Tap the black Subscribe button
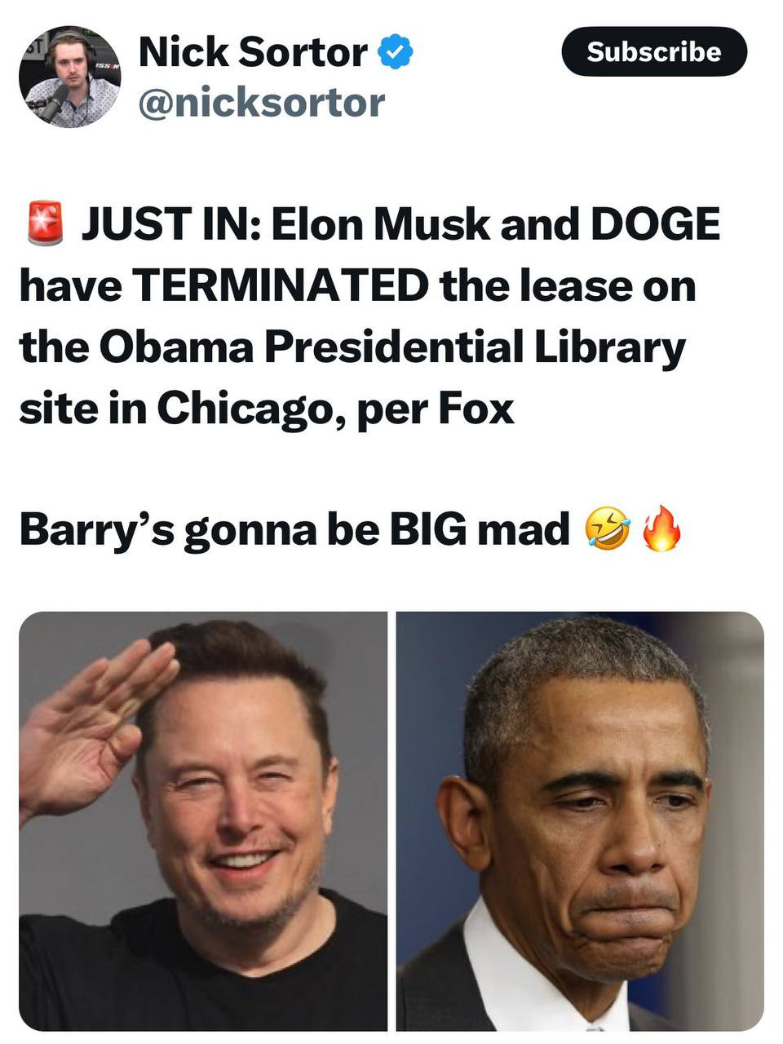 654,51
